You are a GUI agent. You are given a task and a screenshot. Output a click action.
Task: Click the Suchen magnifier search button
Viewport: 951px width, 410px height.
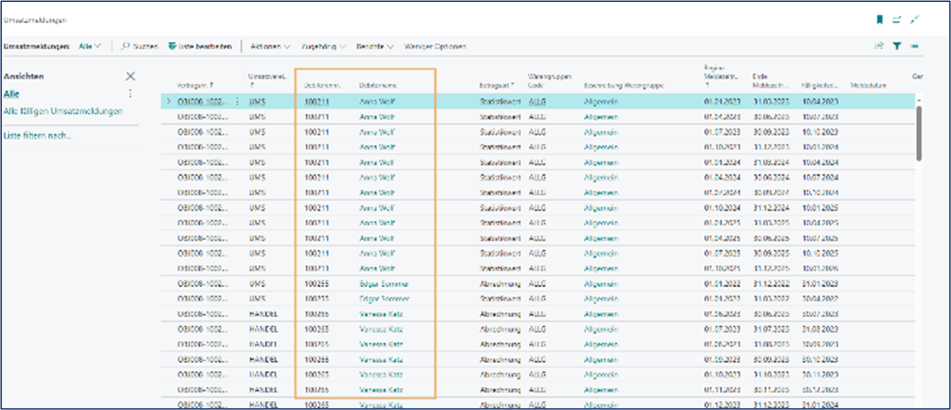tap(140, 47)
